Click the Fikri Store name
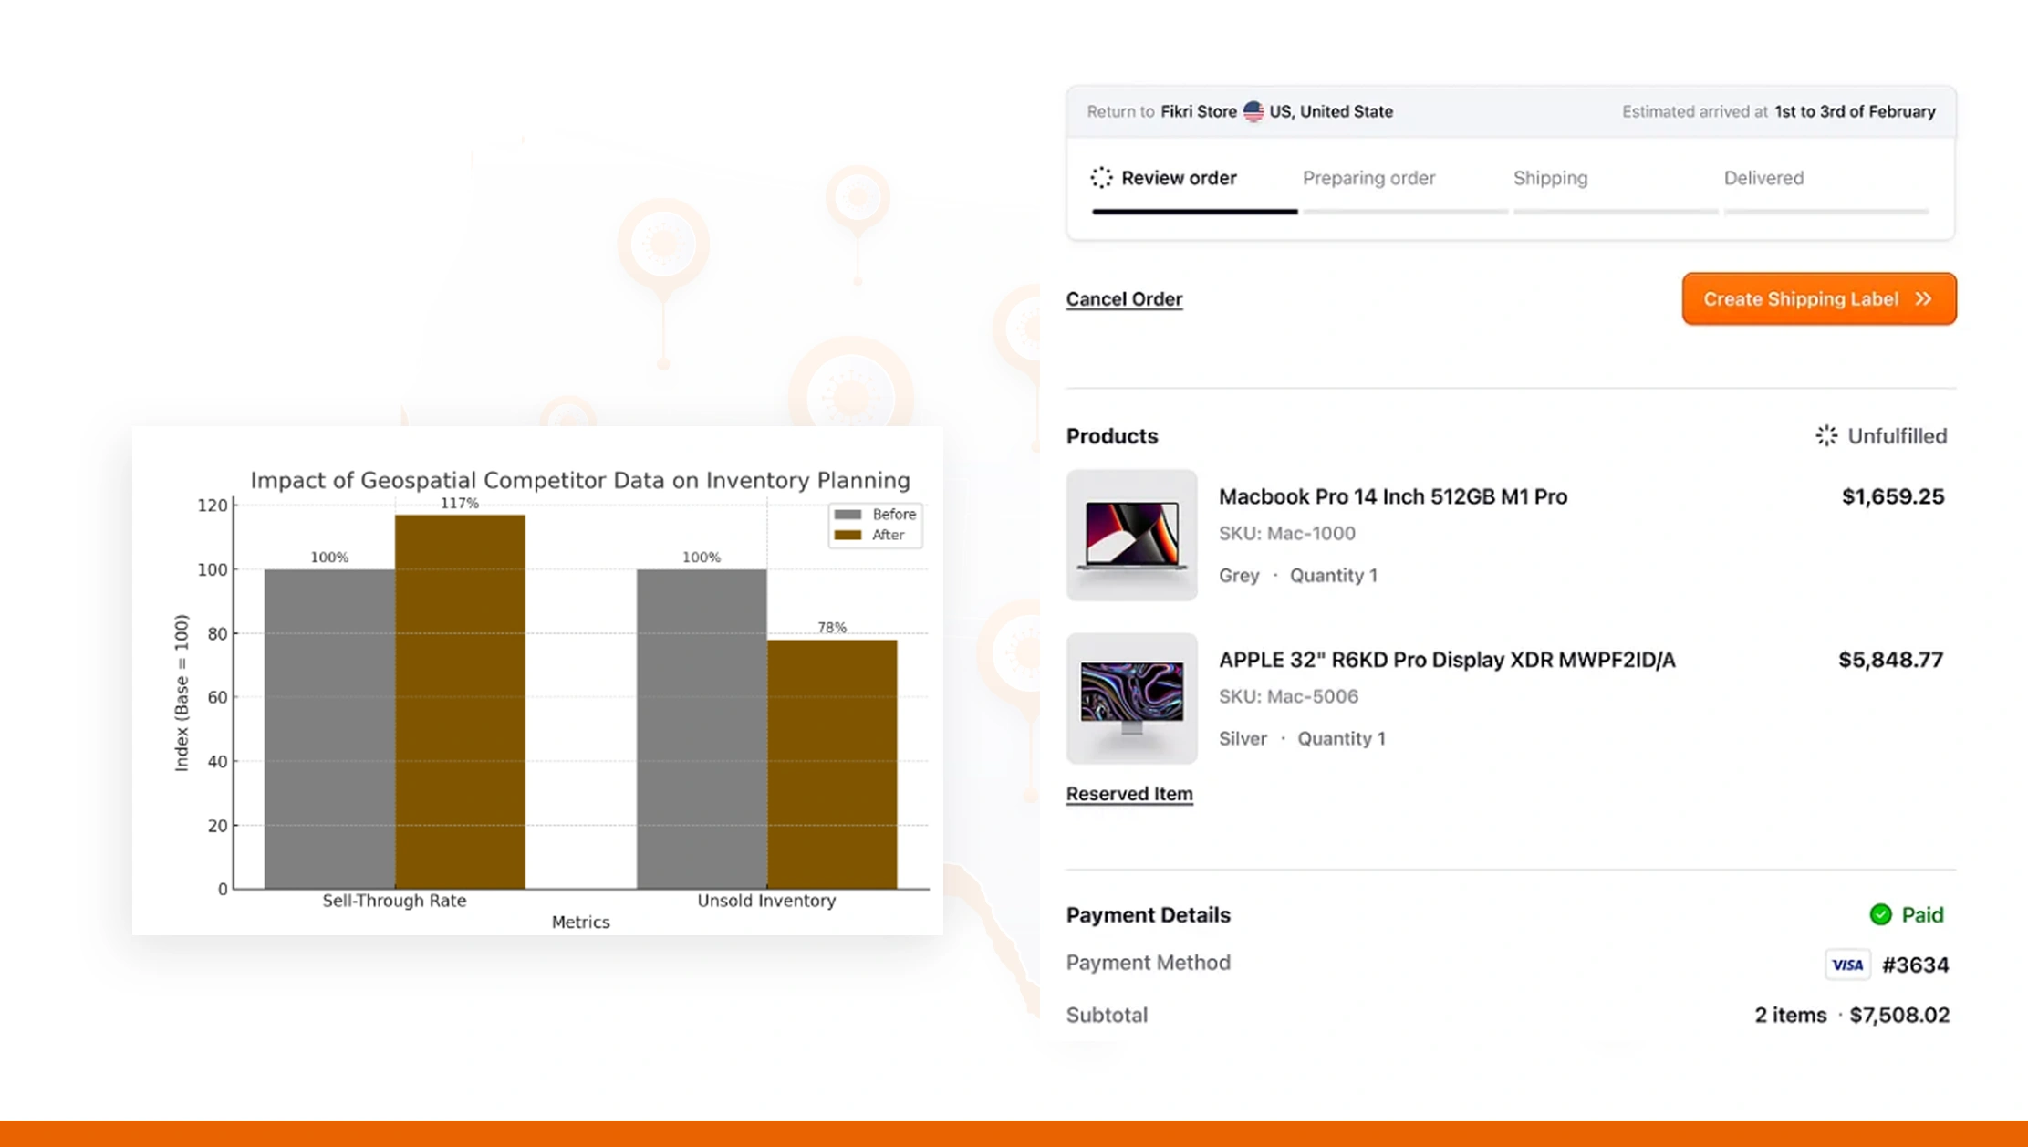This screenshot has width=2028, height=1147. [1199, 111]
